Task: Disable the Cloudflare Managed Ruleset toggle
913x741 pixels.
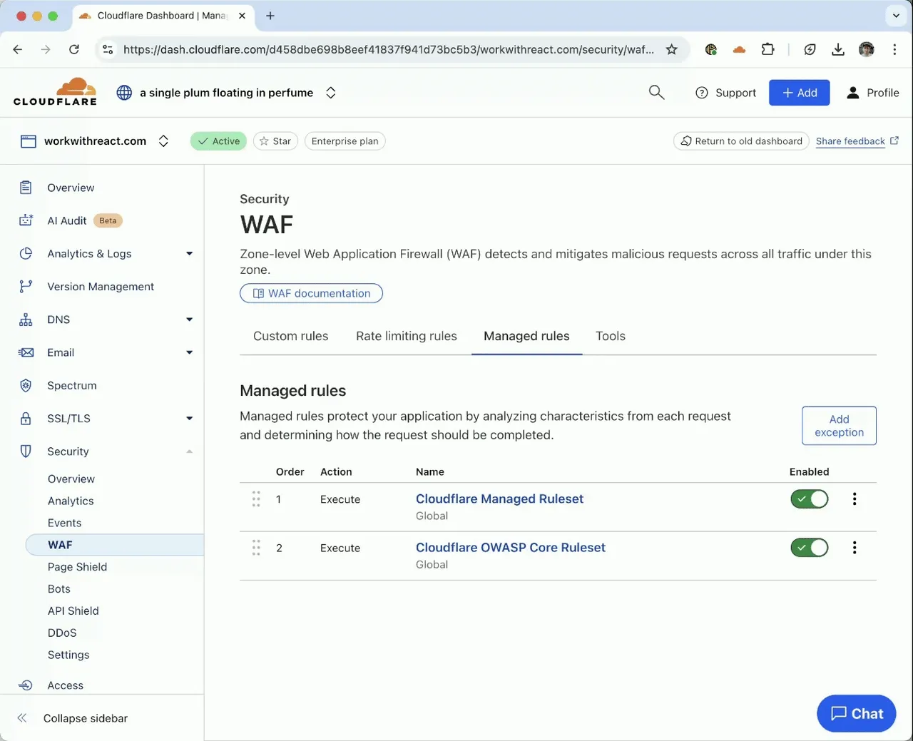Action: (x=809, y=499)
